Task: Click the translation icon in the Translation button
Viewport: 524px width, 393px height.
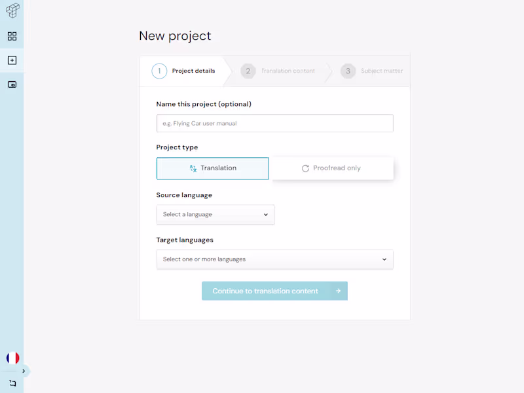Action: [193, 168]
